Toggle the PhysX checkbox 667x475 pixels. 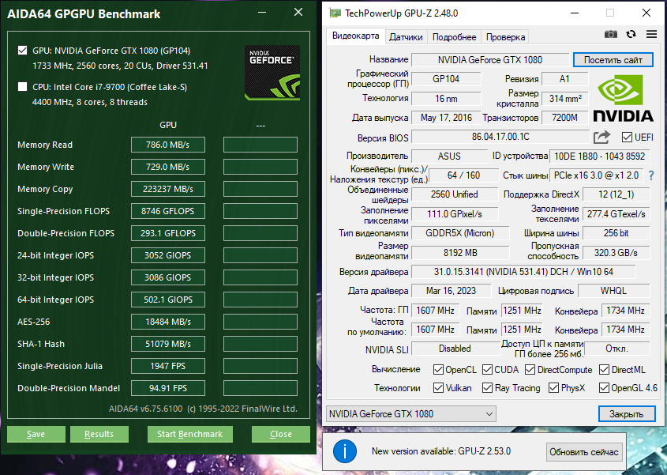[553, 388]
